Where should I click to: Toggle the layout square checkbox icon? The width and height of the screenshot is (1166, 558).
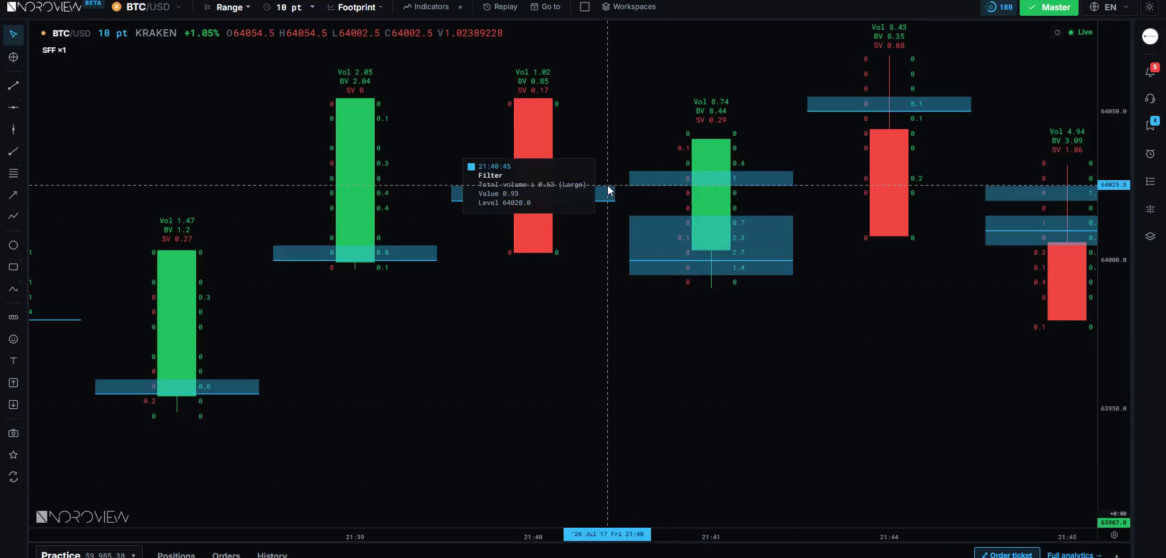click(x=585, y=7)
